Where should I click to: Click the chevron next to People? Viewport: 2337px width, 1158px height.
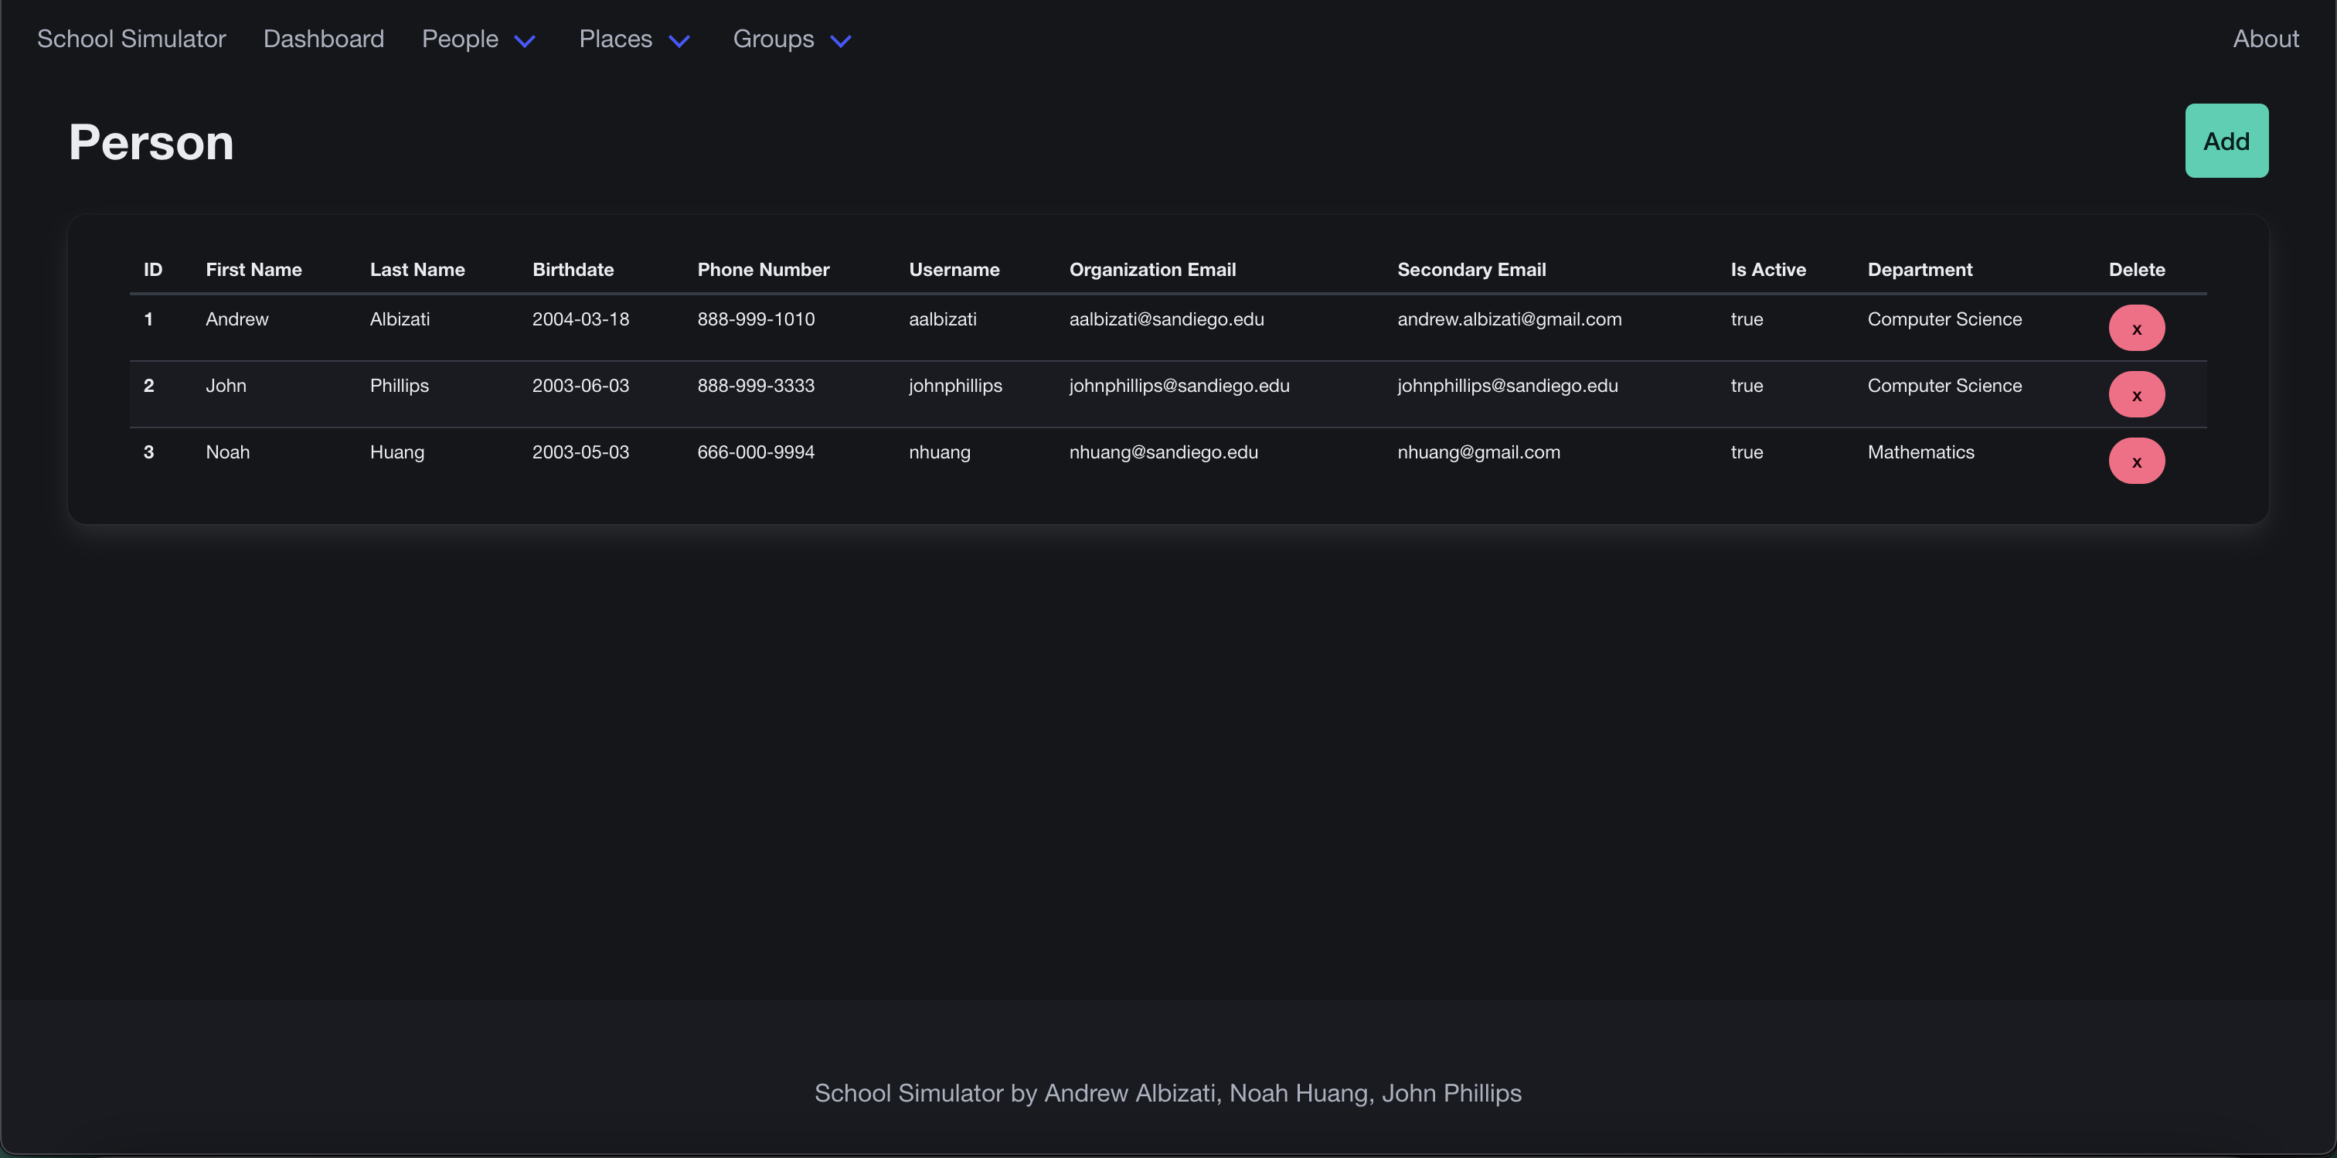coord(525,41)
